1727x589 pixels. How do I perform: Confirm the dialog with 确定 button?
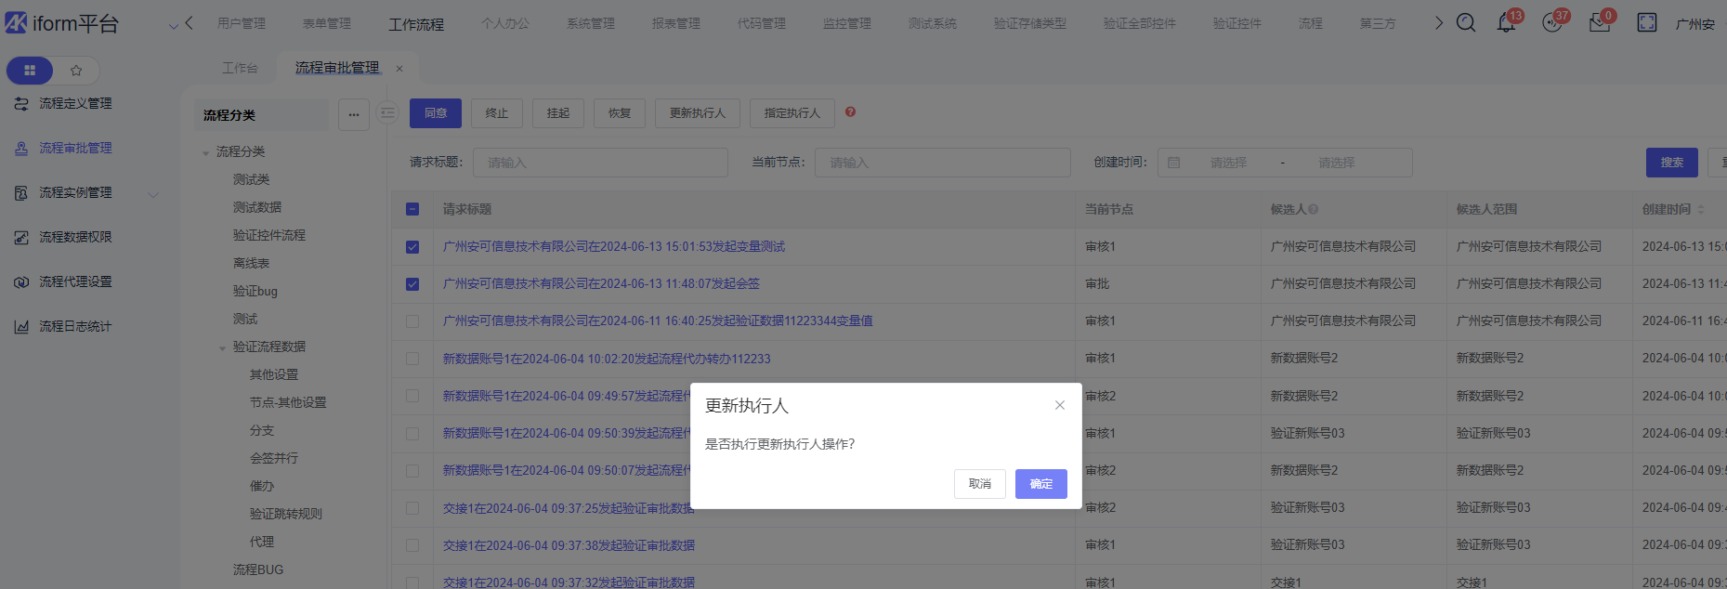[x=1040, y=484]
